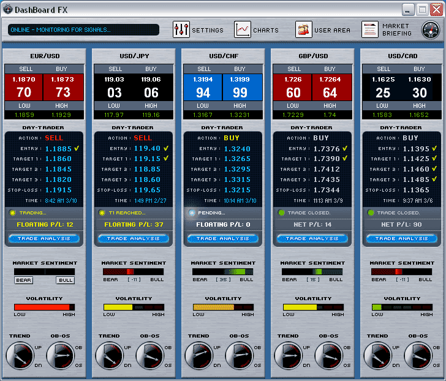
Task: Click the EUR/USD action 'SELL' text
Action: tap(54, 138)
